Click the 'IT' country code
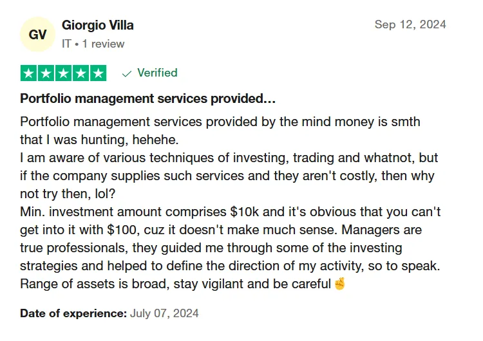The height and width of the screenshot is (341, 483). (x=66, y=44)
